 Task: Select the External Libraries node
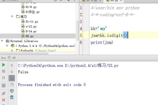coord(24,41)
